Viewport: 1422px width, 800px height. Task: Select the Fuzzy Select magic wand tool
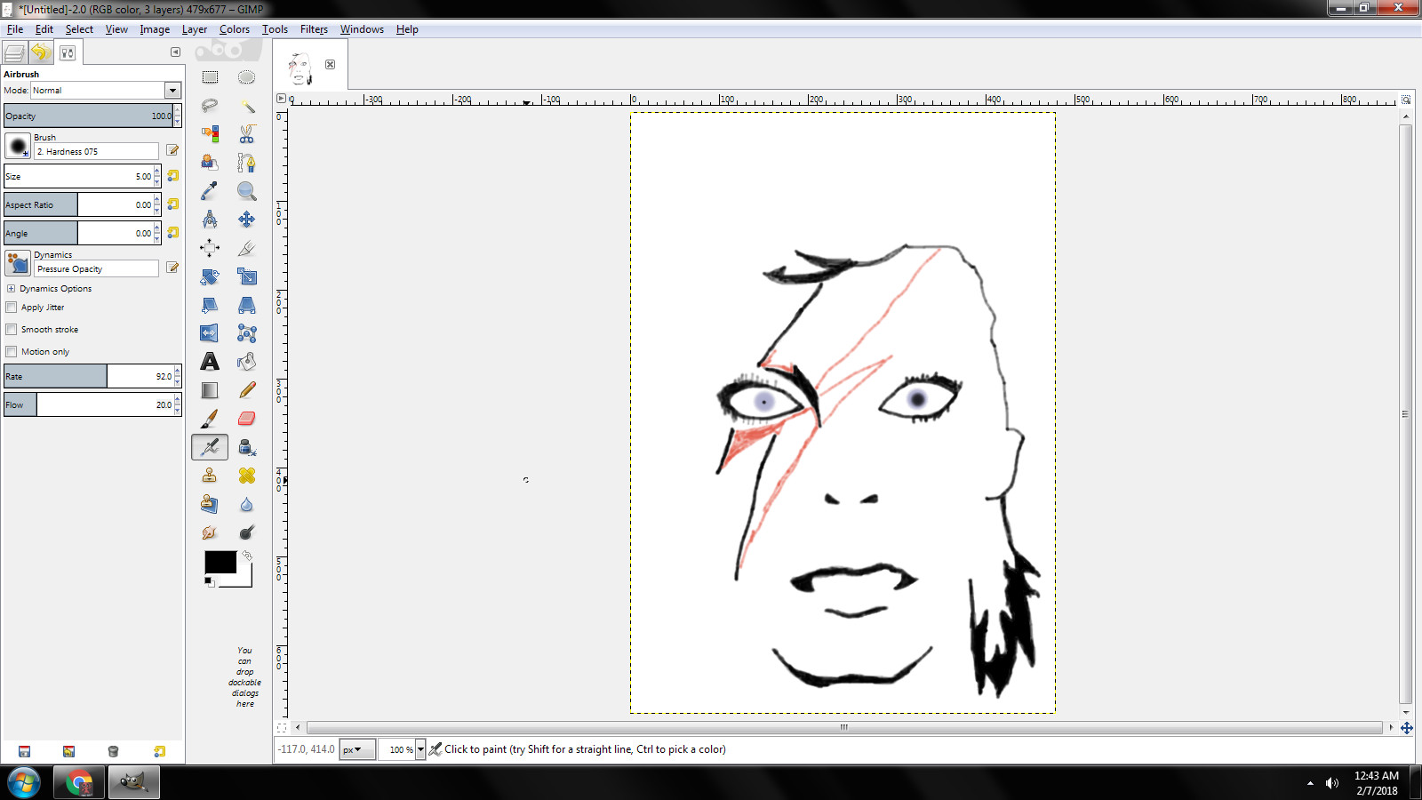point(247,106)
